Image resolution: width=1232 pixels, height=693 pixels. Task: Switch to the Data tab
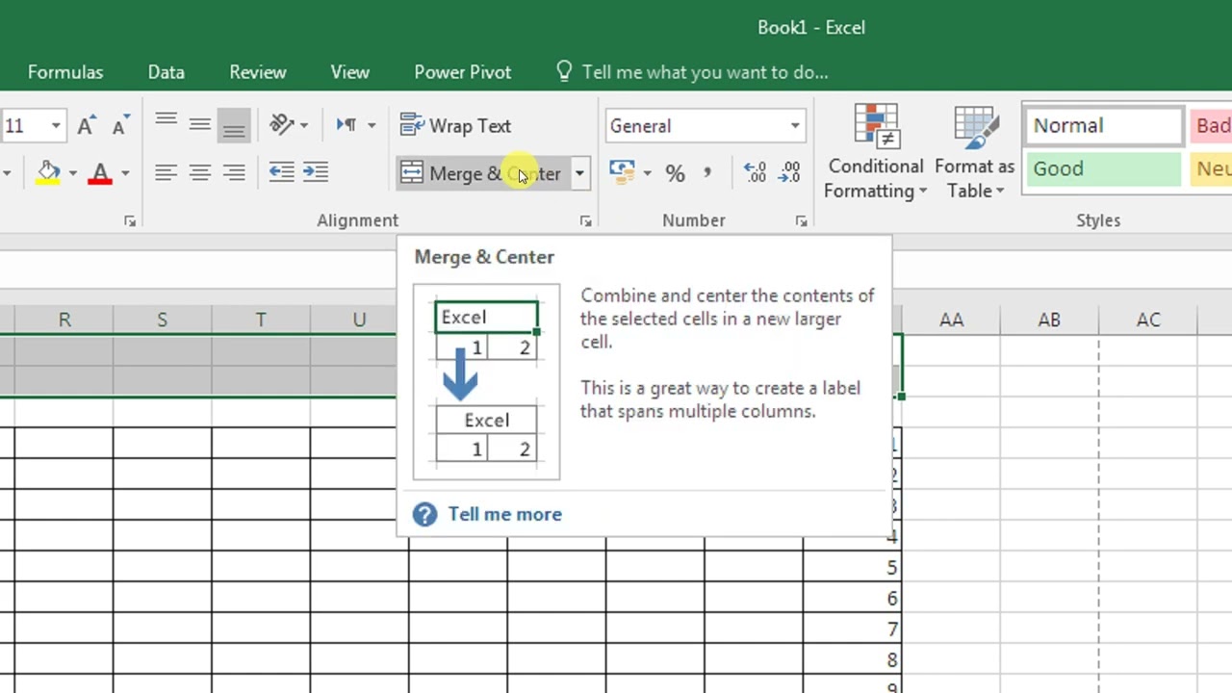coord(167,72)
